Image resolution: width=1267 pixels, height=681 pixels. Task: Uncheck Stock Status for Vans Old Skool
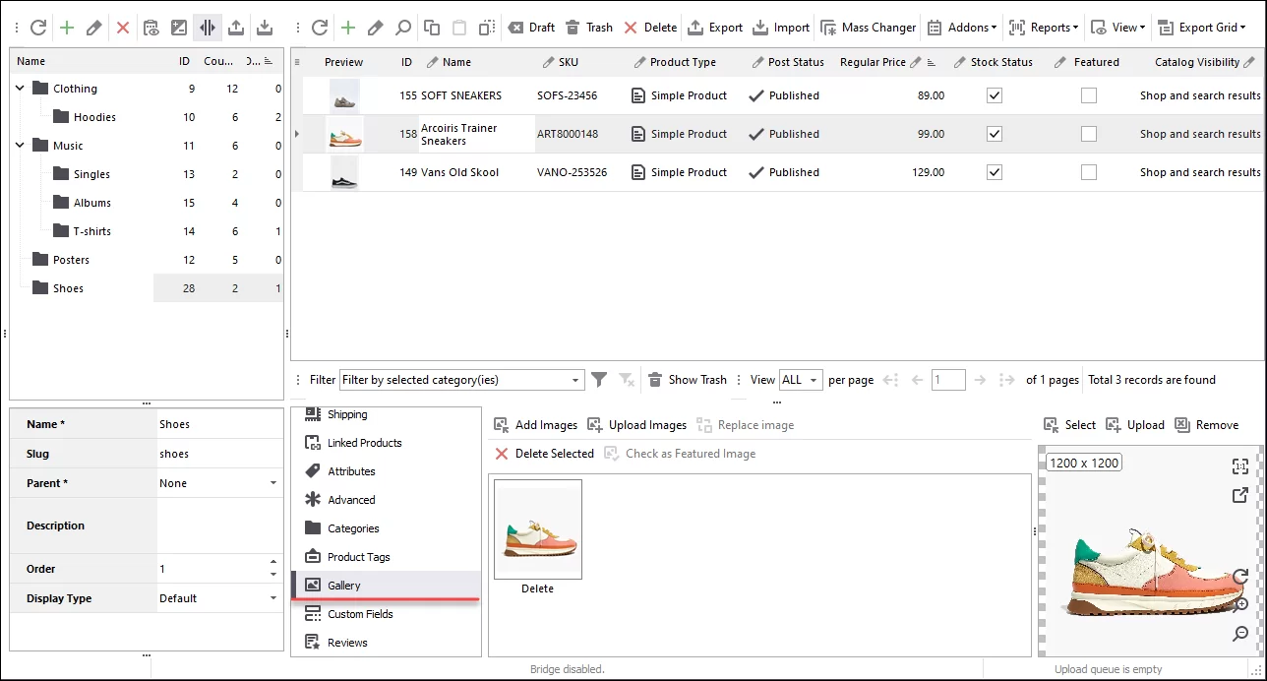tap(994, 171)
